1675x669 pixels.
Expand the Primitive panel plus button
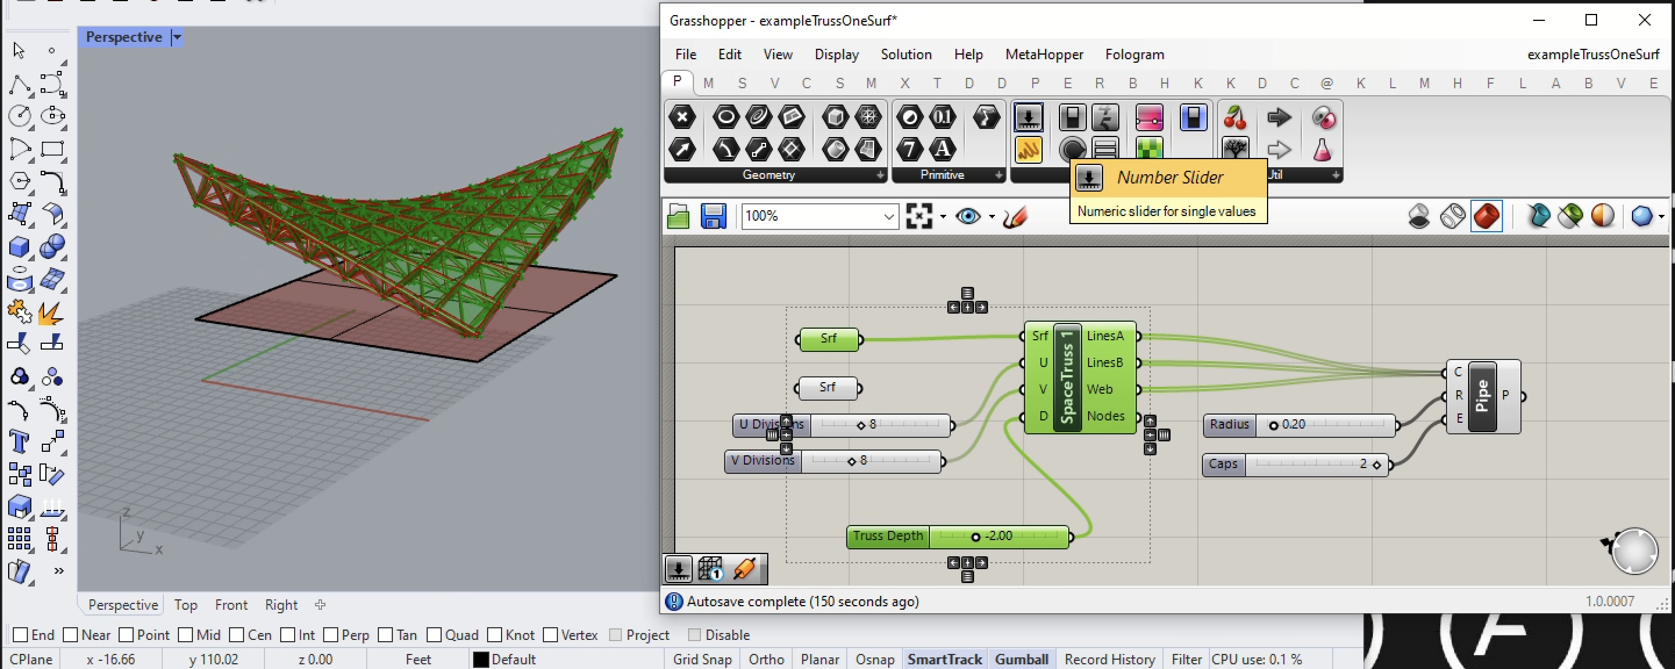998,175
